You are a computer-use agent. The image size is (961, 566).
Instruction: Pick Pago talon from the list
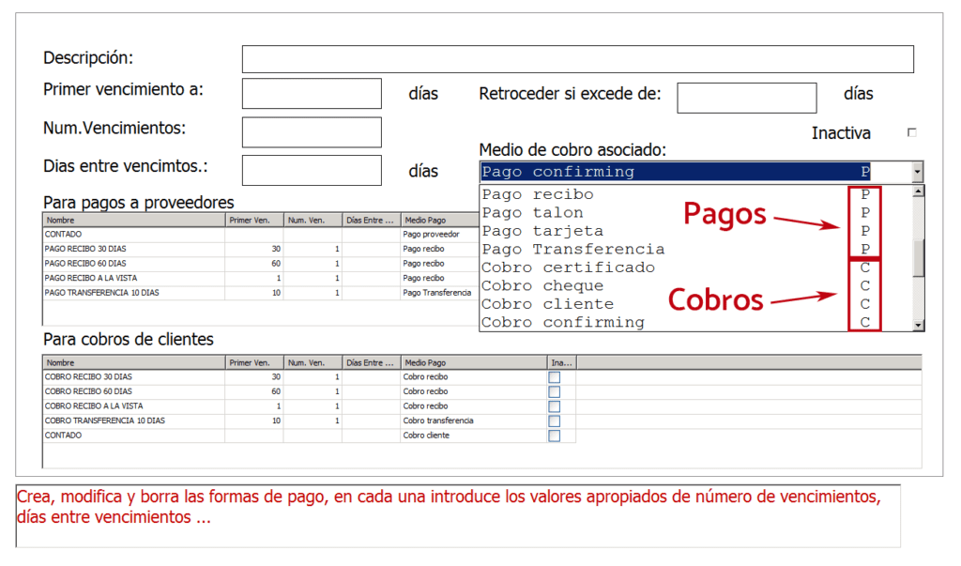[532, 213]
